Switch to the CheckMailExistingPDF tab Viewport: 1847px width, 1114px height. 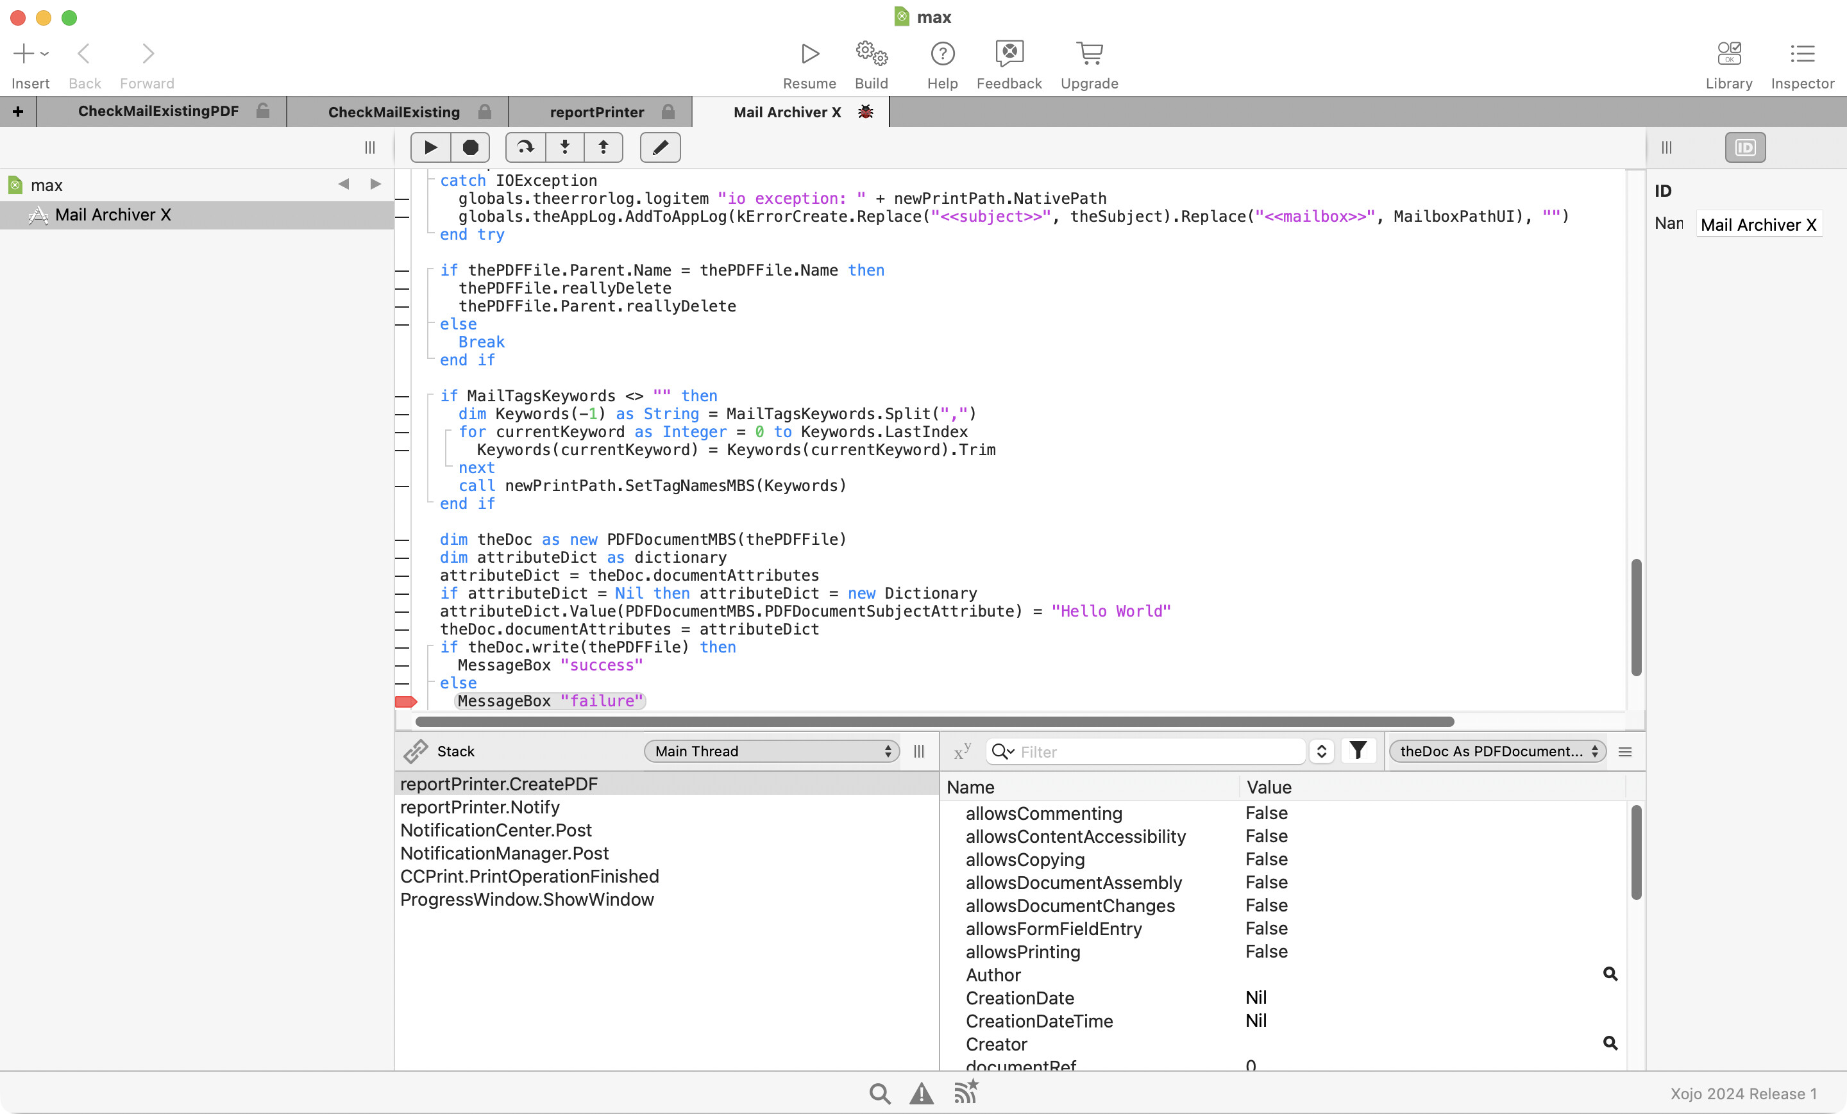tap(158, 111)
